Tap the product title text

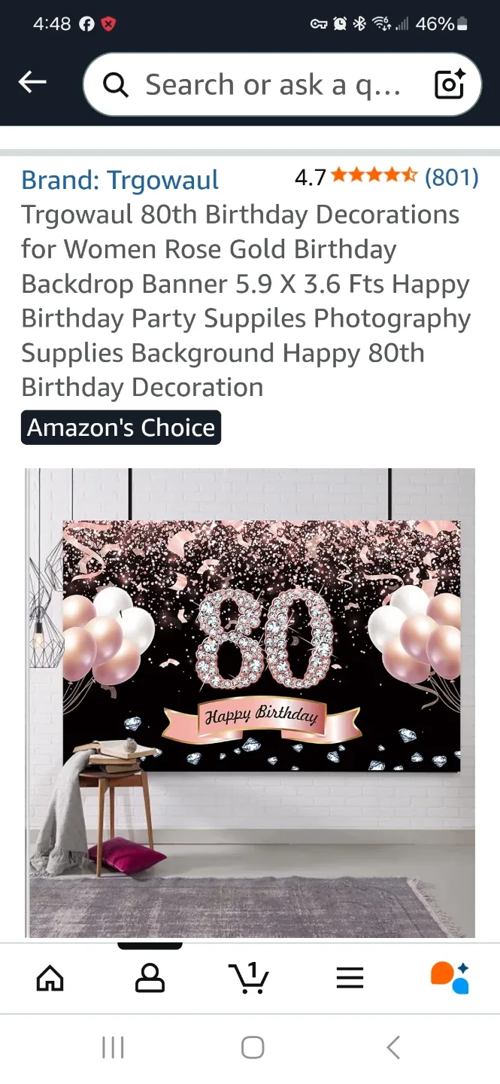[246, 301]
